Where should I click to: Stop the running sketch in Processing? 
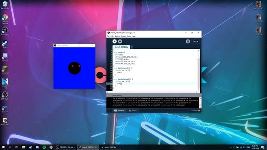click(x=120, y=41)
